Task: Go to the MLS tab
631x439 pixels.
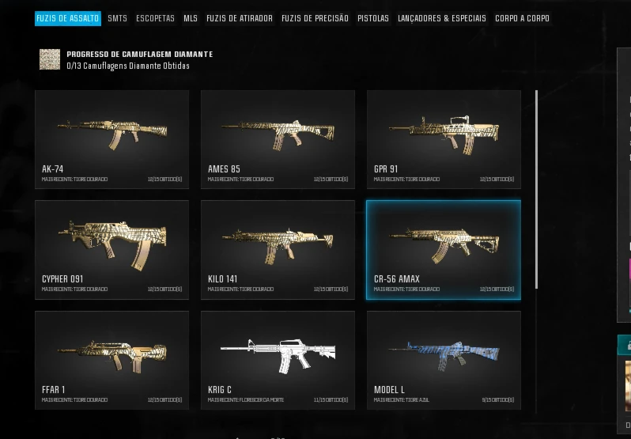Action: click(191, 18)
